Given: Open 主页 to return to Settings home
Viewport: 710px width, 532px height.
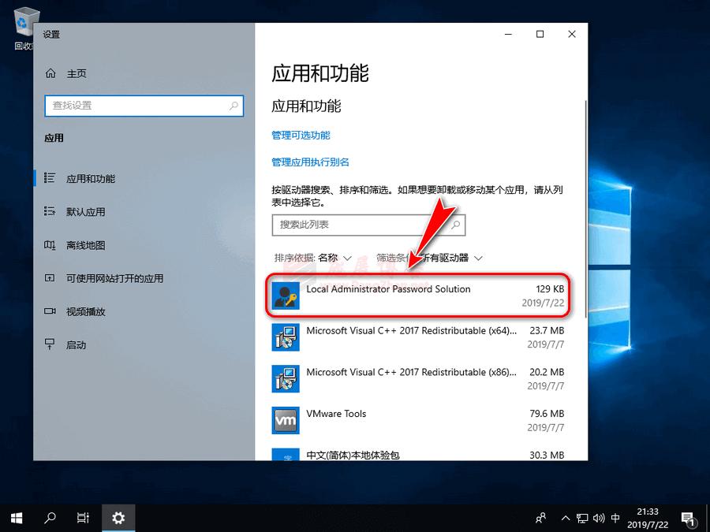Looking at the screenshot, I should 76,73.
